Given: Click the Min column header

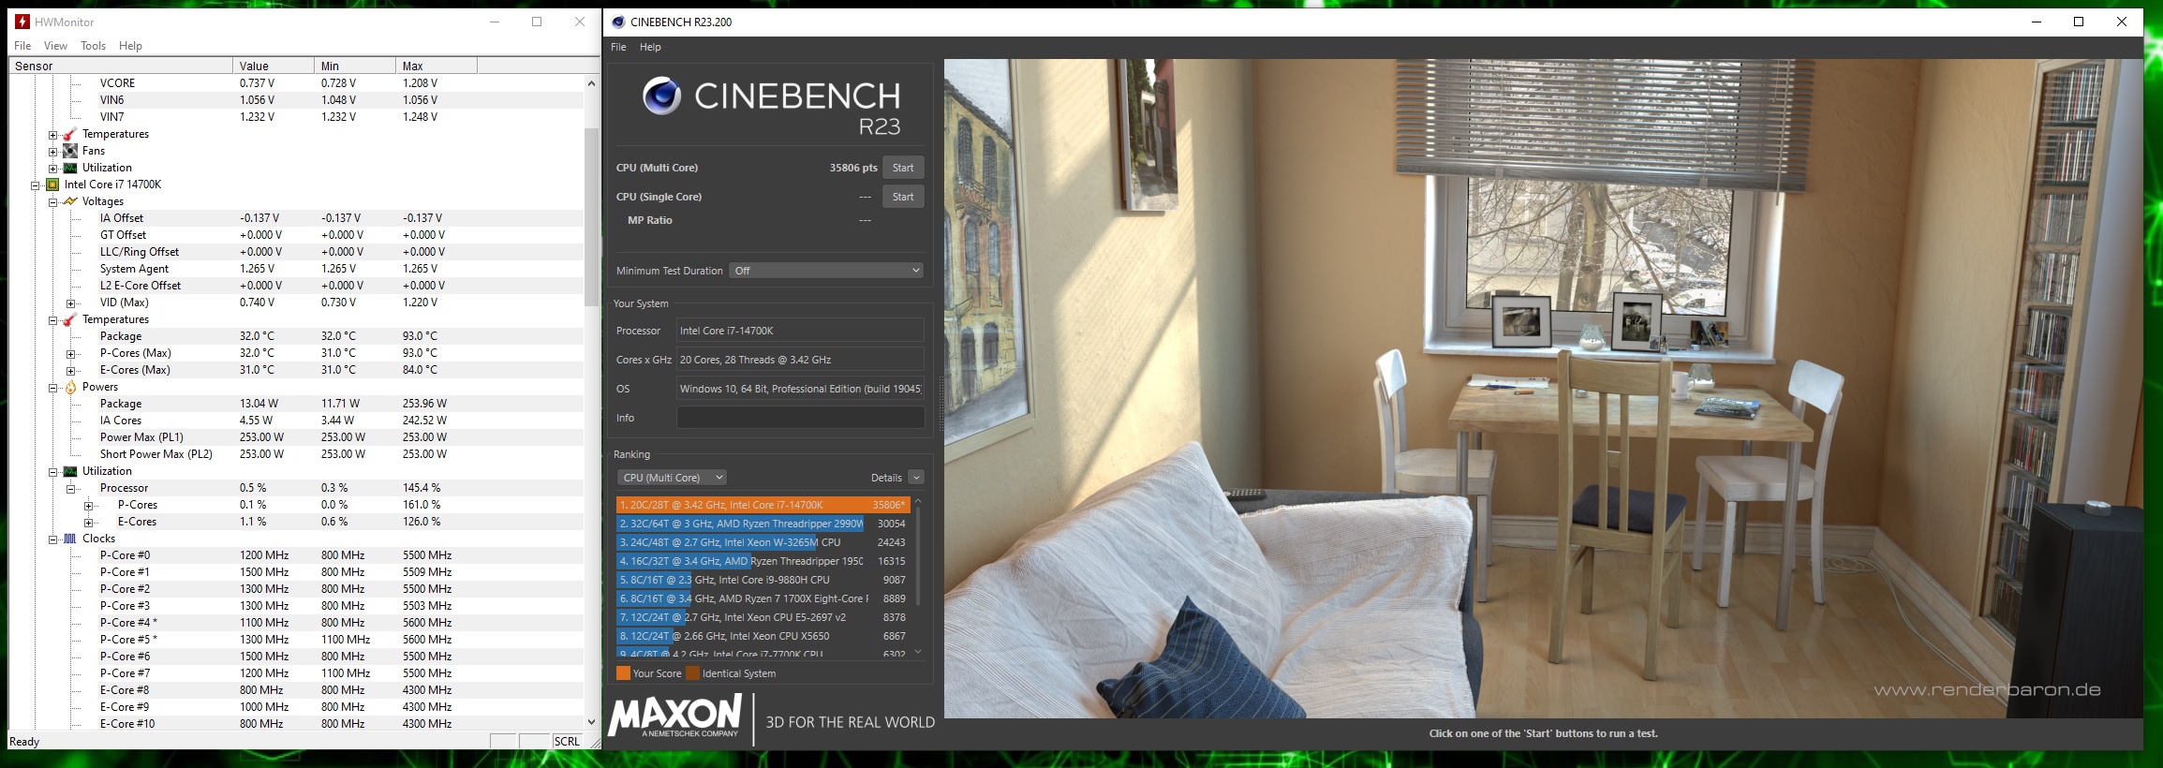Looking at the screenshot, I should (x=355, y=66).
